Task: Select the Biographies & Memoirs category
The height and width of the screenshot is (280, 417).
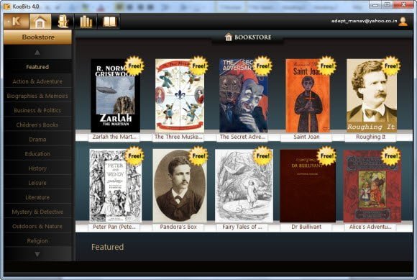Action: click(x=38, y=96)
